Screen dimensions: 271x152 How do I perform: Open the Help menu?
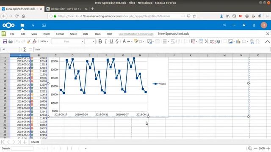[x=109, y=34]
